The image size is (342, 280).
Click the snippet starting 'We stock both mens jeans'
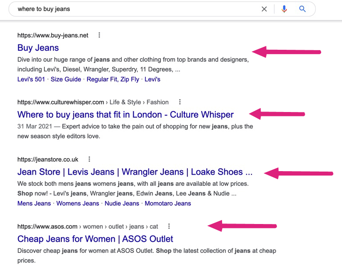pos(133,188)
